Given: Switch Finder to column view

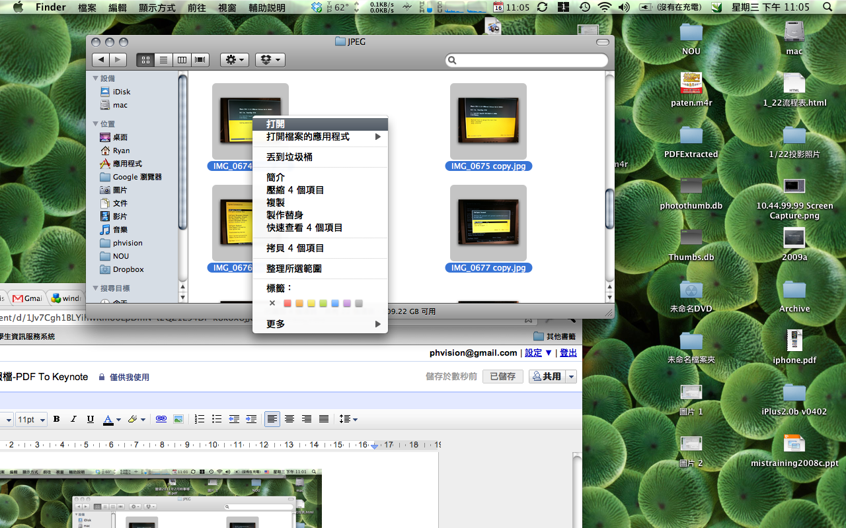Looking at the screenshot, I should coord(182,60).
